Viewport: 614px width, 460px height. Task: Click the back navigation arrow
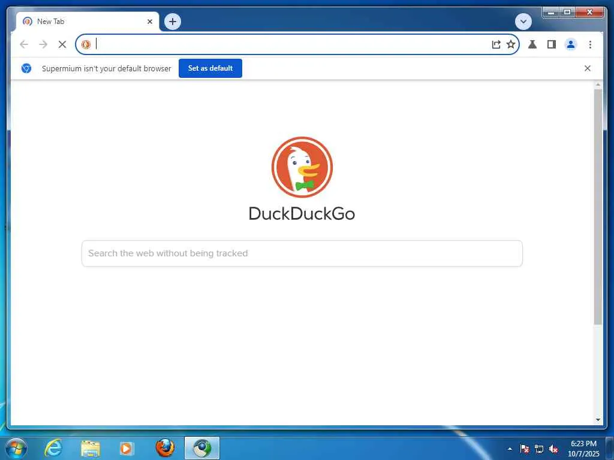click(x=24, y=44)
